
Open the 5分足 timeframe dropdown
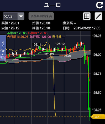(13, 16)
